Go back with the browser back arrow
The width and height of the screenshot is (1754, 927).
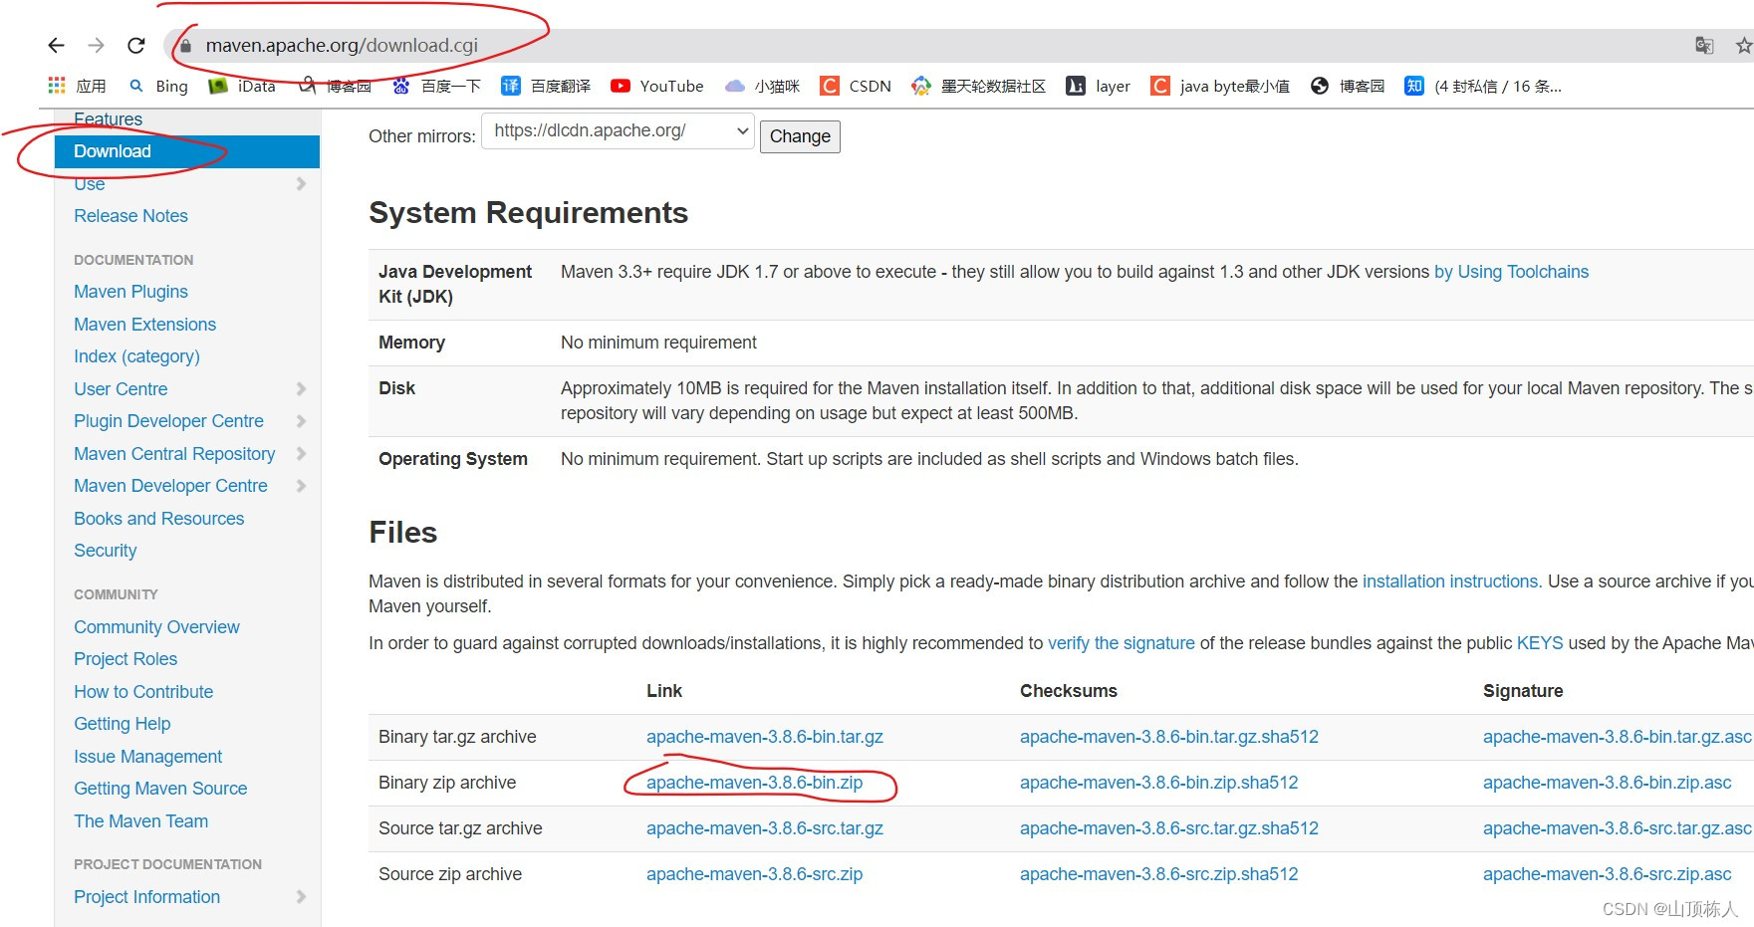(57, 45)
